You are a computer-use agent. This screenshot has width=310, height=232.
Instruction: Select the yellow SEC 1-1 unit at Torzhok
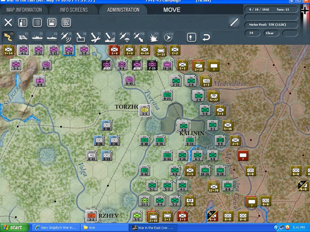click(x=144, y=110)
